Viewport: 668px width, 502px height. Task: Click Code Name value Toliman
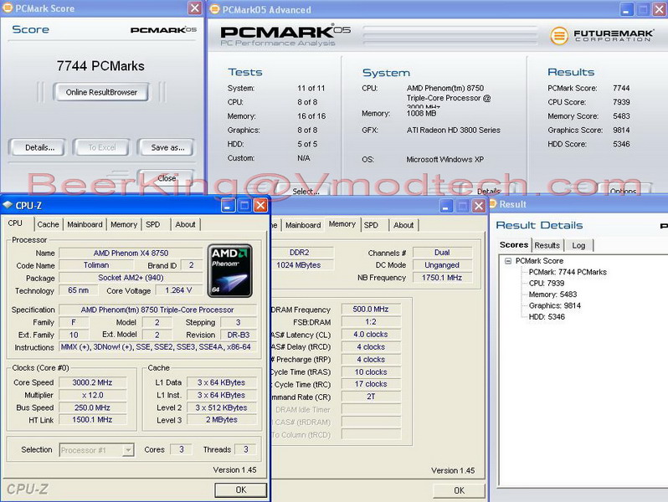point(96,265)
